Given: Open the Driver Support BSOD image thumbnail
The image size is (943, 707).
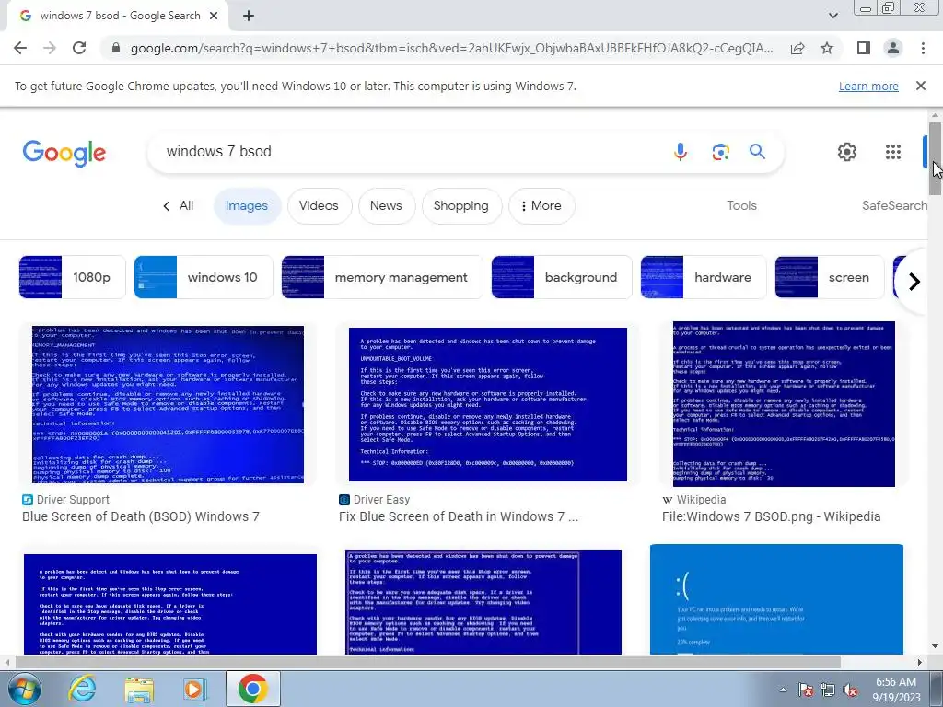Looking at the screenshot, I should coord(168,404).
